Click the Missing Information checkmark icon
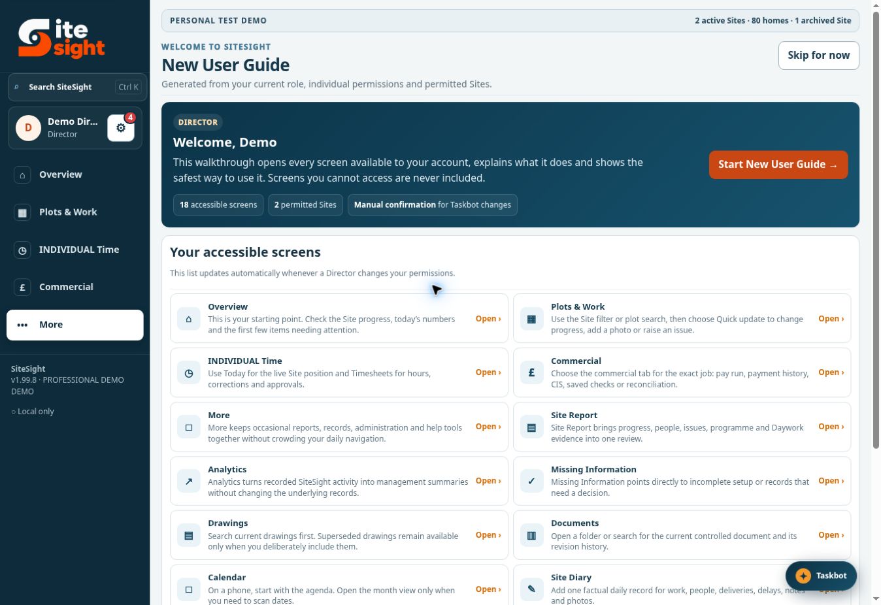This screenshot has width=881, height=605. [531, 482]
